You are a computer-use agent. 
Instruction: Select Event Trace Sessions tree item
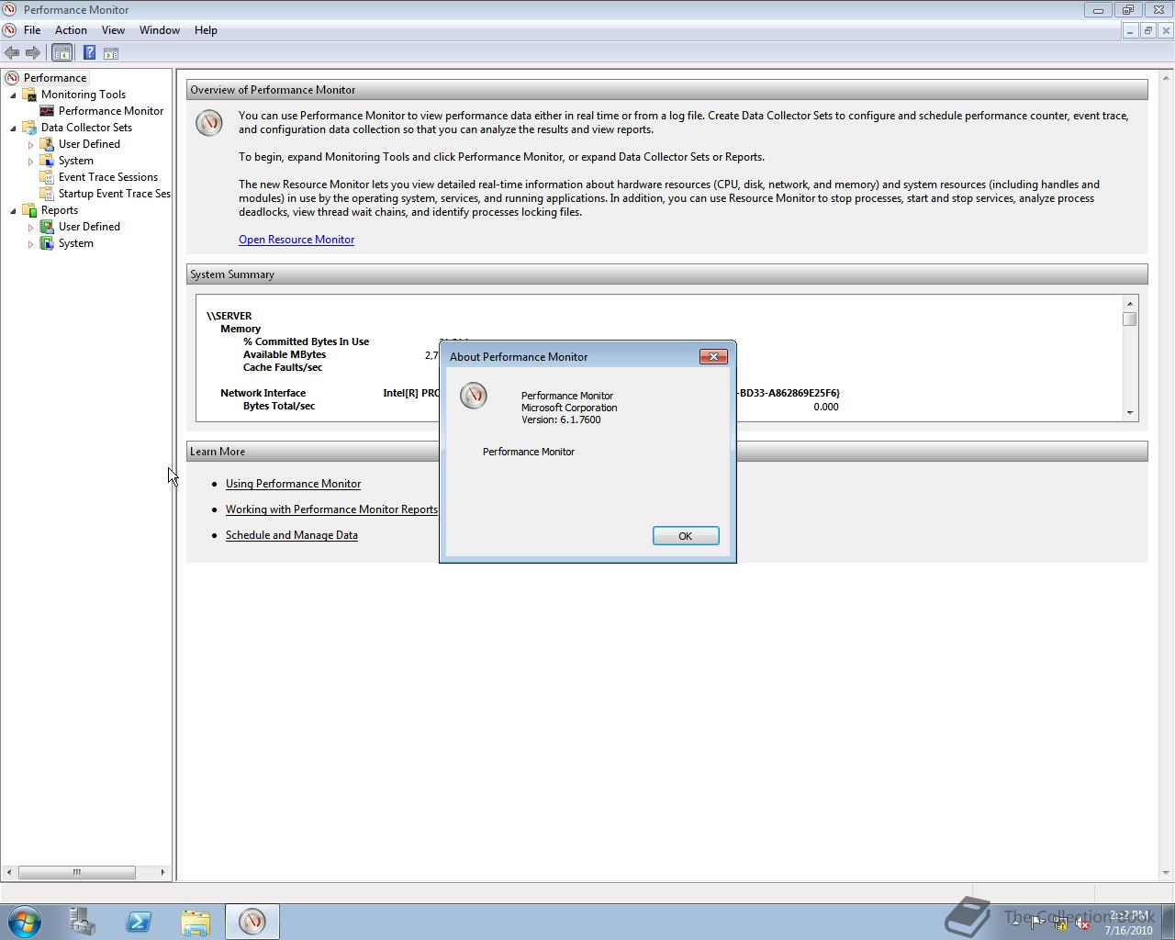pyautogui.click(x=108, y=177)
